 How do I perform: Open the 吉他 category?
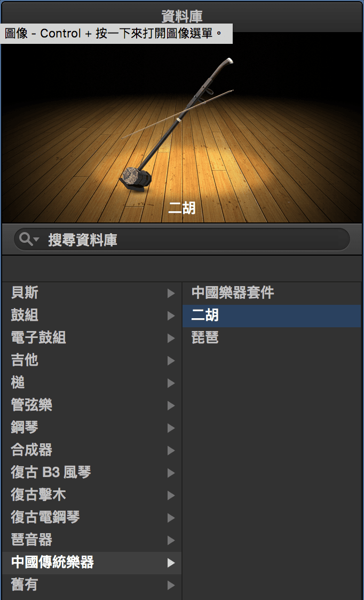(92, 360)
